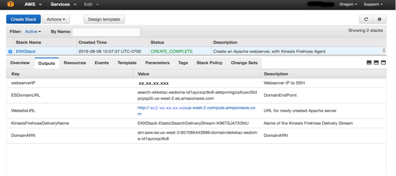View the Template tab

point(127,63)
